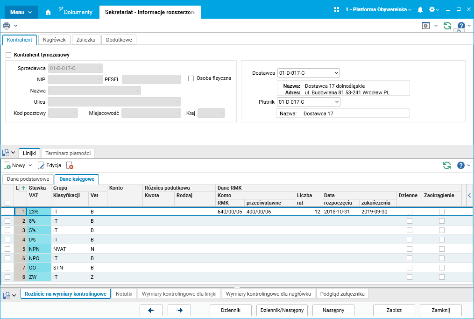The width and height of the screenshot is (474, 319).
Task: Refresh the Linijki grid with green arrows
Action: tap(447, 165)
